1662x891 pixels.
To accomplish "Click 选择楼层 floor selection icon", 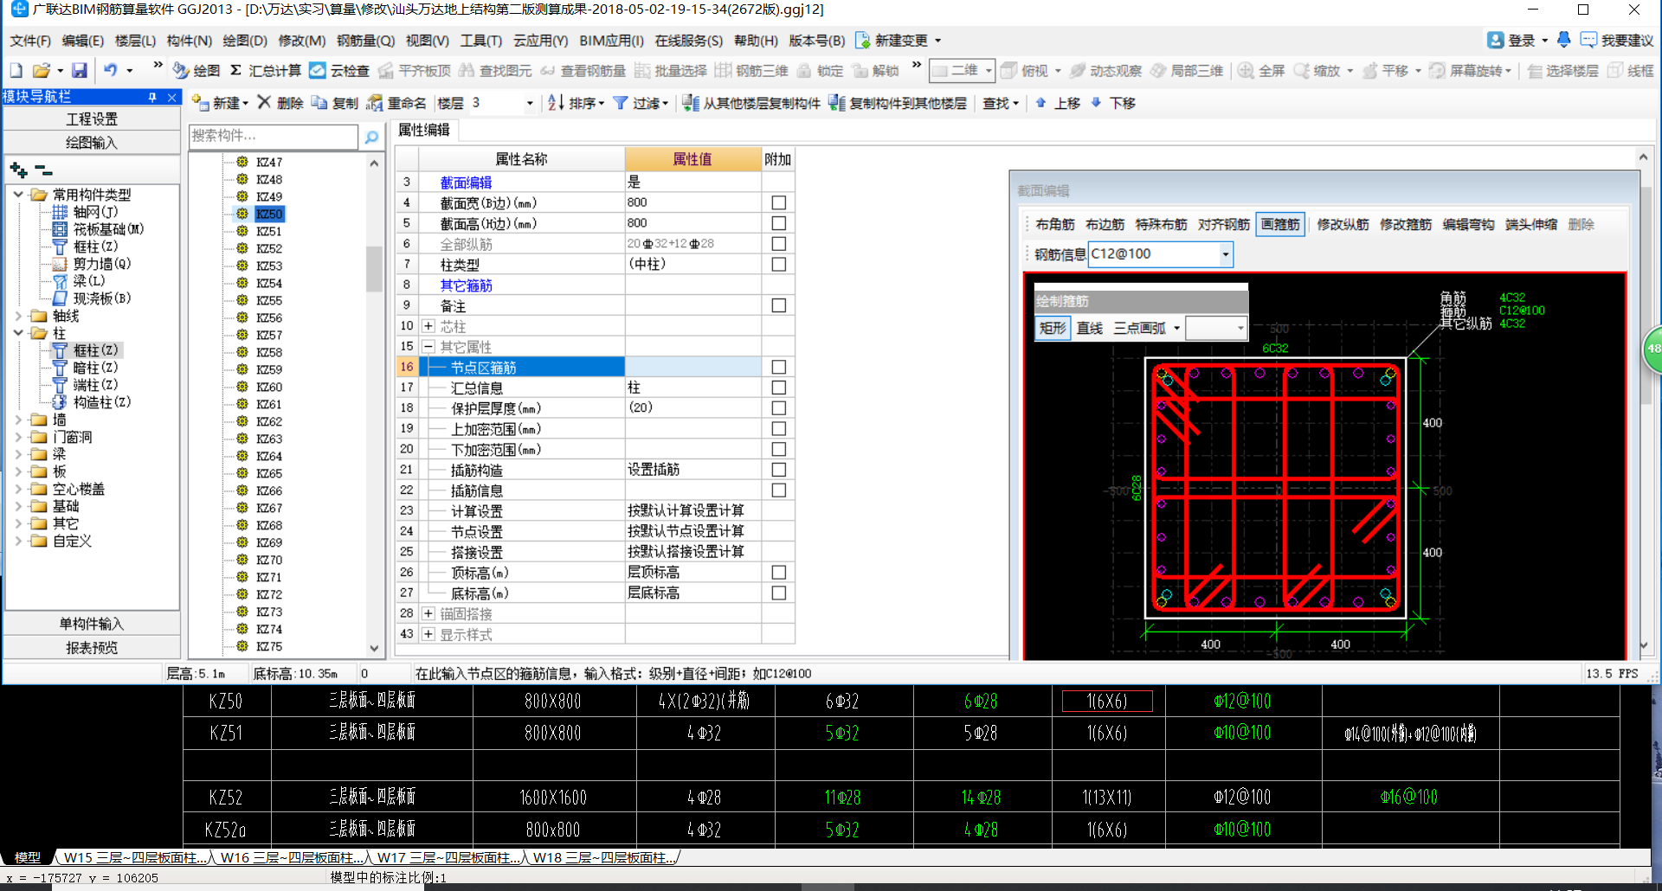I will point(1535,70).
